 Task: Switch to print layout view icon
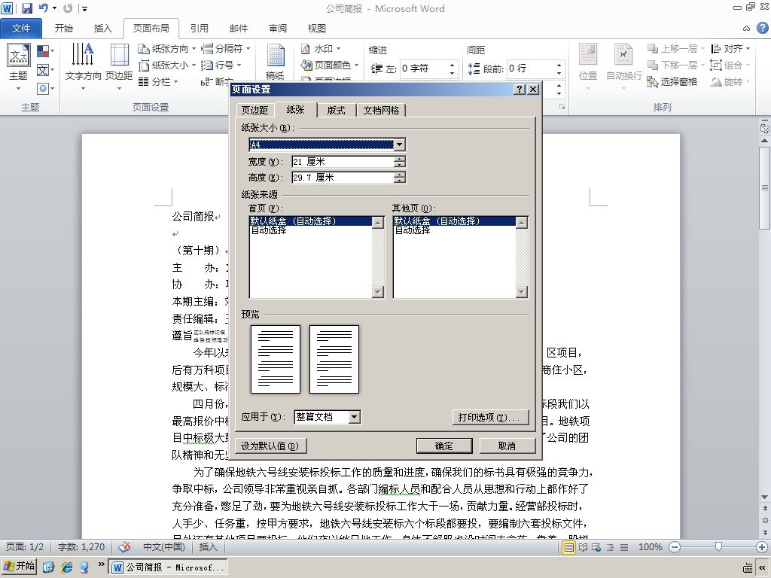click(568, 547)
